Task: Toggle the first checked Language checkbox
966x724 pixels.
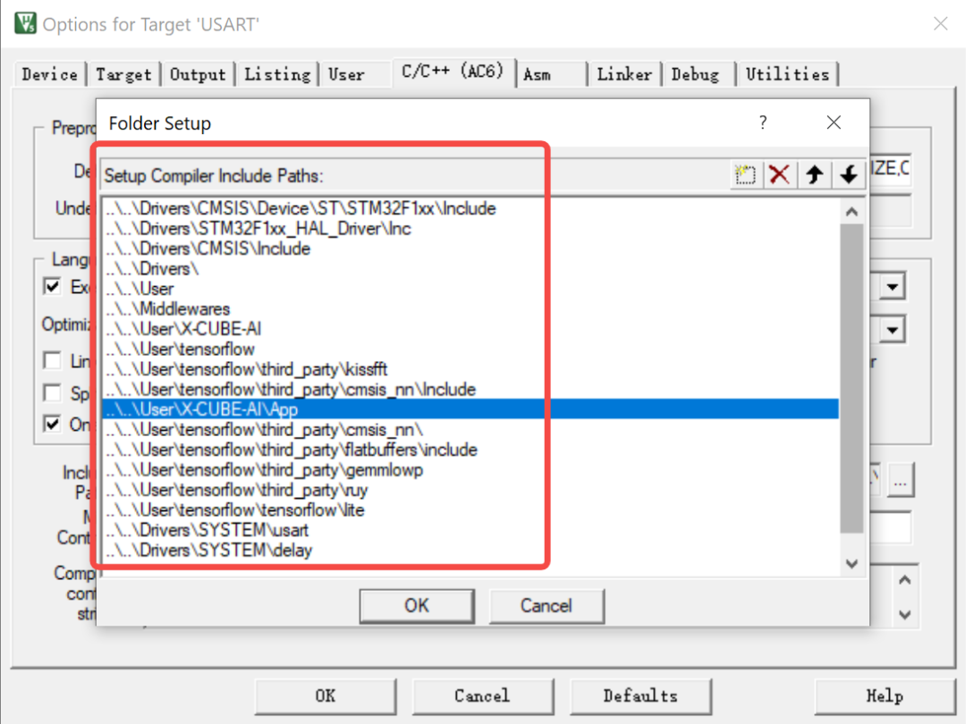Action: coord(53,286)
